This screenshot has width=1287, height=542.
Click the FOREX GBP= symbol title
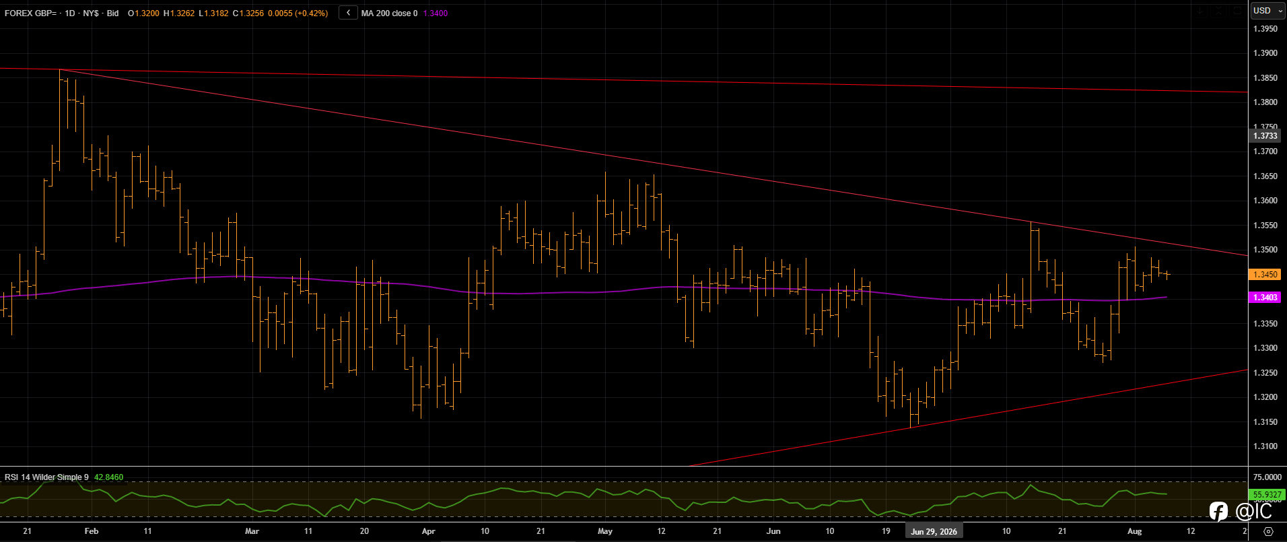[x=32, y=13]
